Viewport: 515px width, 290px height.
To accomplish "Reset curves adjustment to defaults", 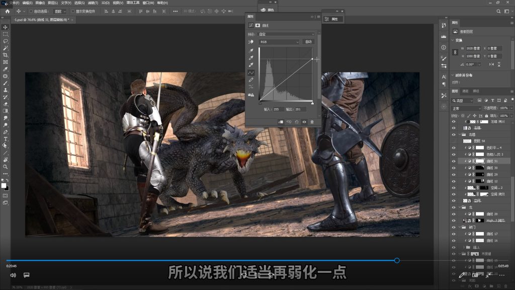I will click(x=297, y=121).
